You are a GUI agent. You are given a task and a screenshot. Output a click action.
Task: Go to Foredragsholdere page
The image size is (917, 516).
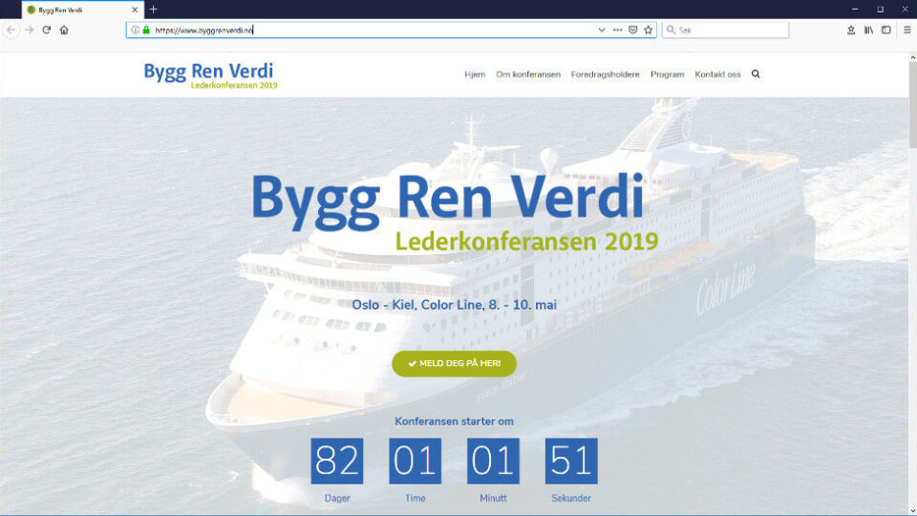(606, 75)
